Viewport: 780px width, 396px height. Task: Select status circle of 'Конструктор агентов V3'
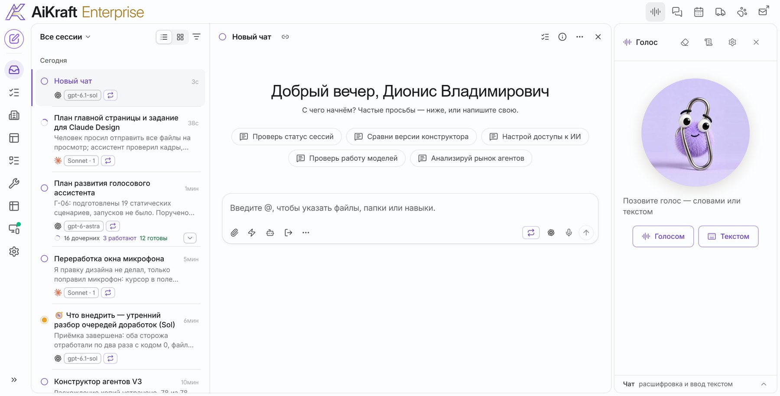[44, 382]
